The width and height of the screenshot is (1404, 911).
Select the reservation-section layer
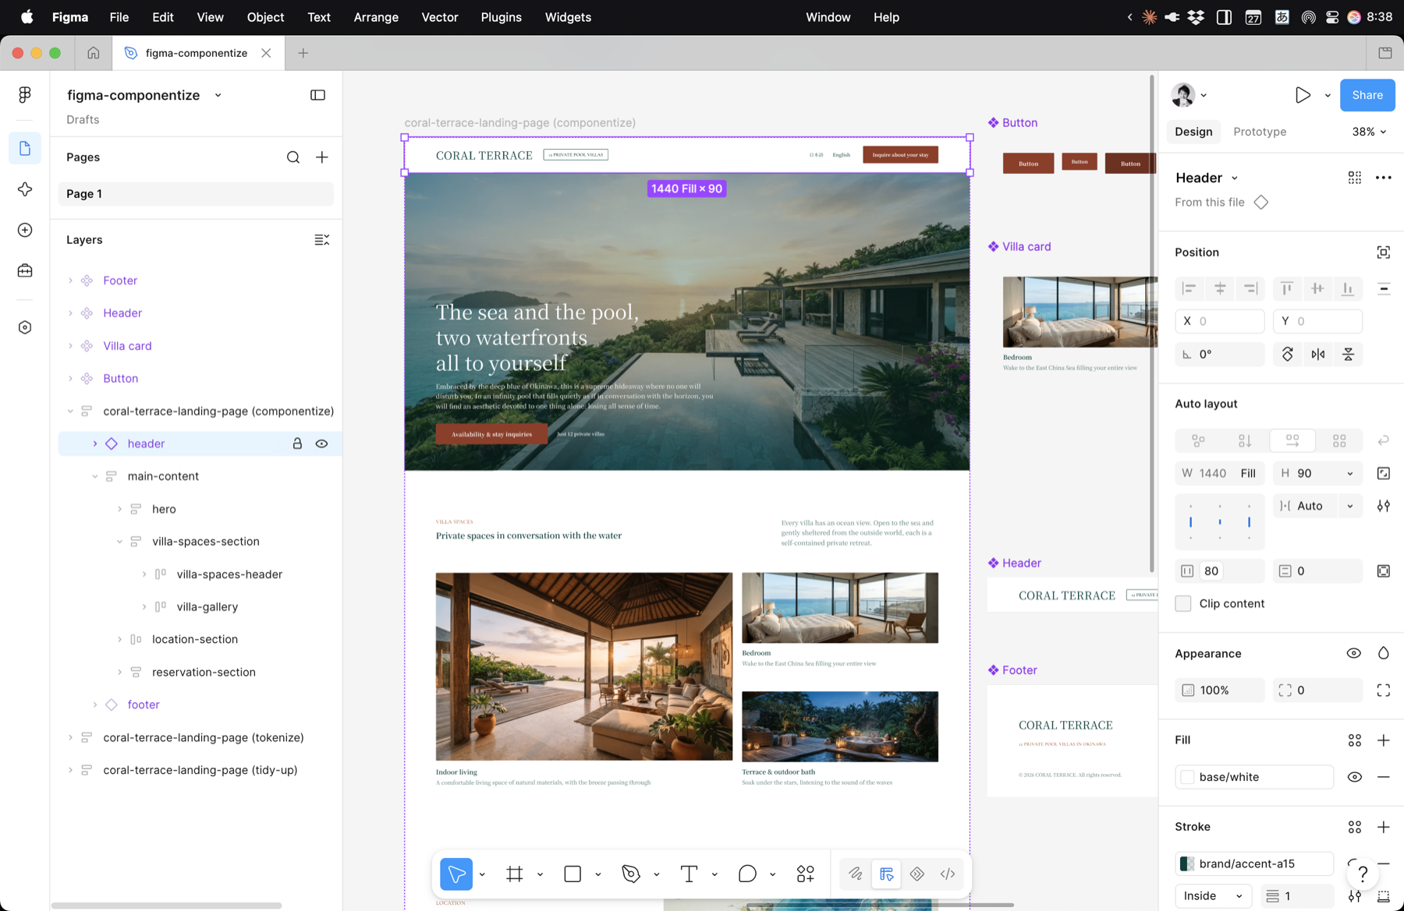204,672
